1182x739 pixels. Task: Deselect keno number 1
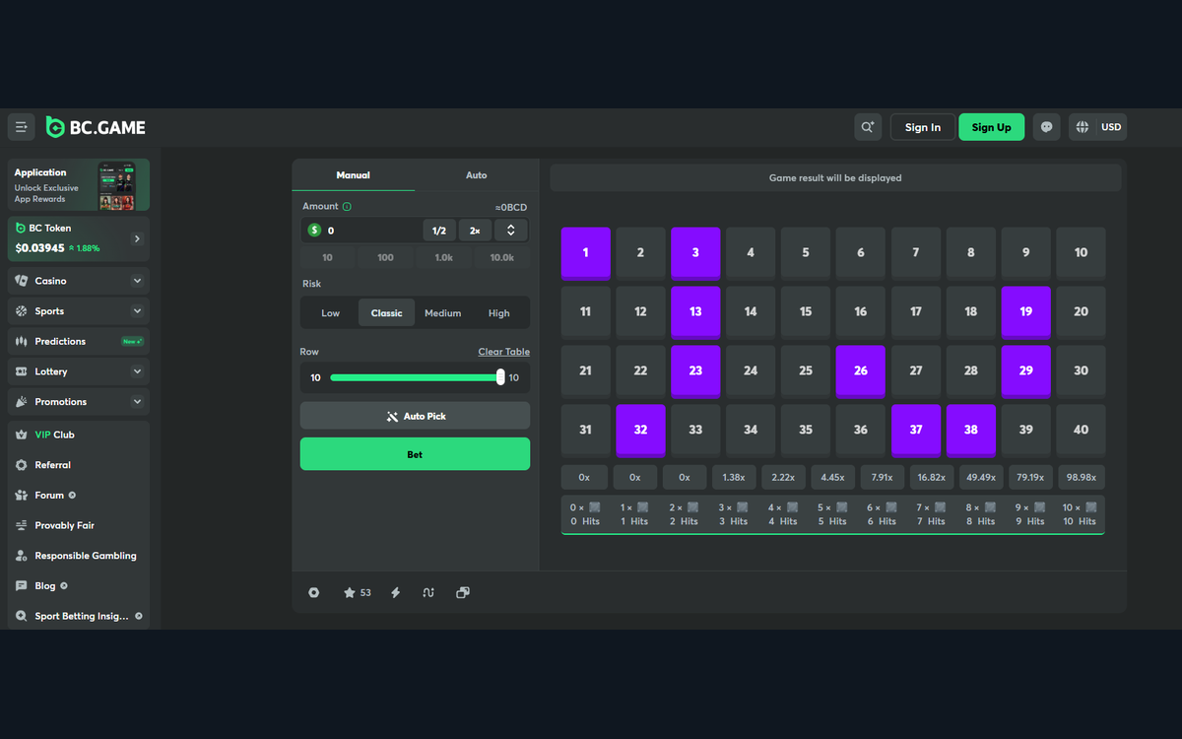[x=586, y=253]
